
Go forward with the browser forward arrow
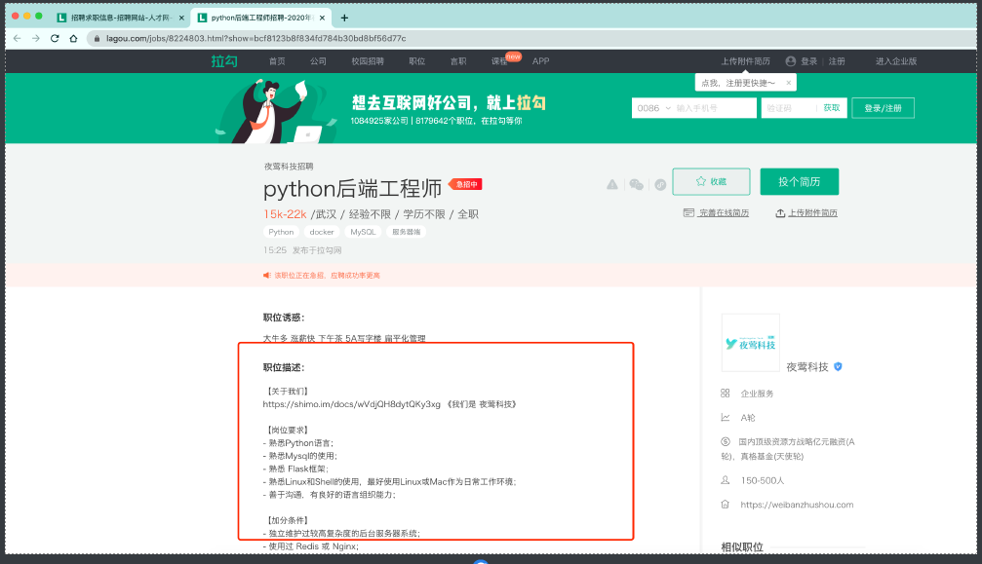coord(36,38)
